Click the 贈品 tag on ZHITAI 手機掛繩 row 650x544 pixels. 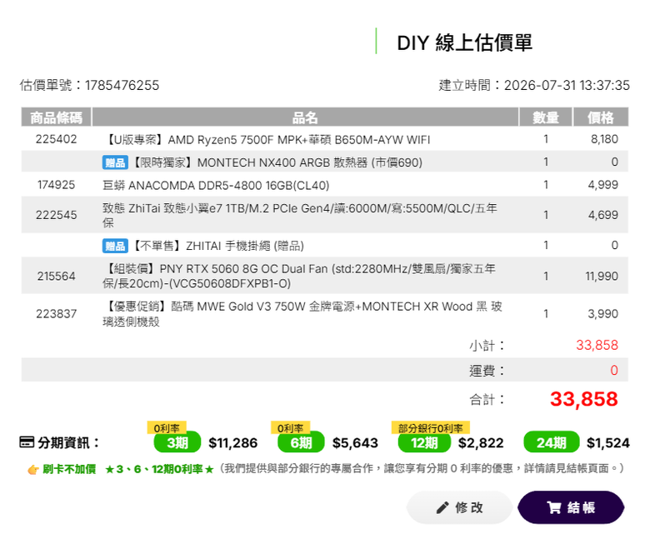115,246
